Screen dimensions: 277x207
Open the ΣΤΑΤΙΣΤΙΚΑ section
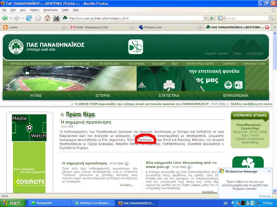tap(169, 95)
